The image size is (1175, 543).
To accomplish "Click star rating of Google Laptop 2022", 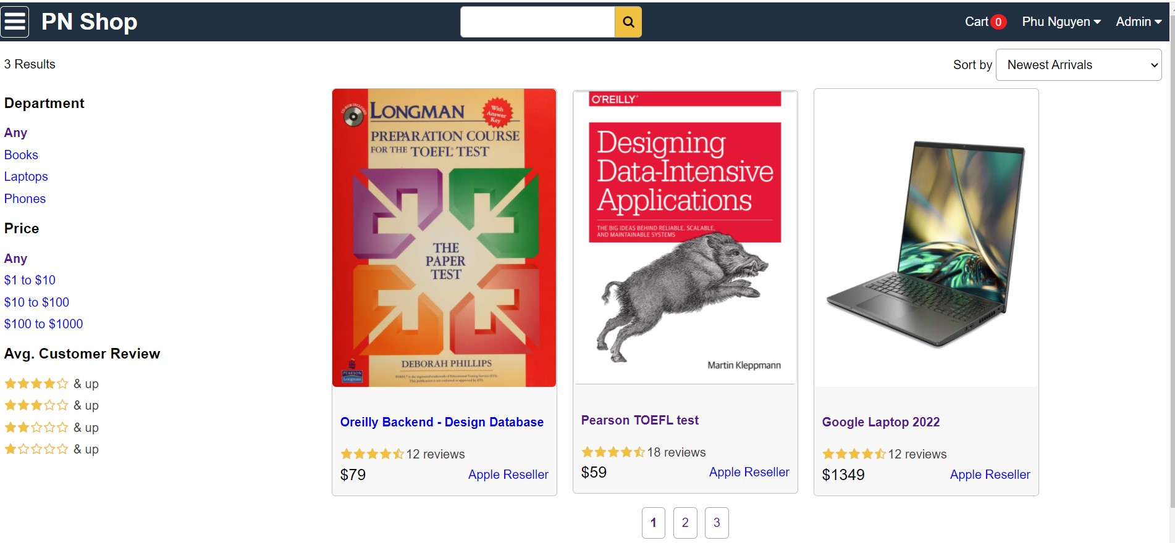I will [854, 454].
